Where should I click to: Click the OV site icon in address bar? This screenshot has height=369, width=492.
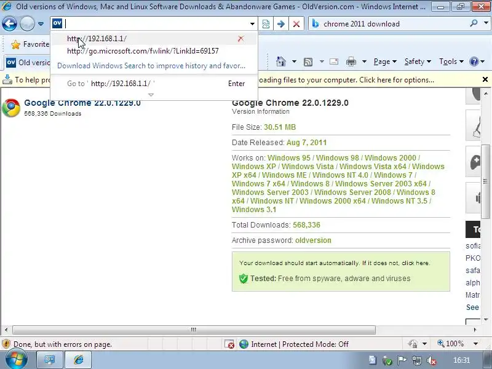point(57,23)
